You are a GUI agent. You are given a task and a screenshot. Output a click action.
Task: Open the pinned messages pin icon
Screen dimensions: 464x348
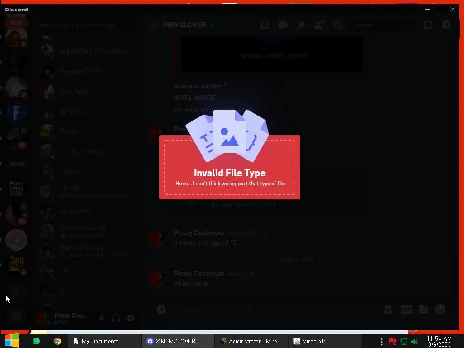point(301,25)
